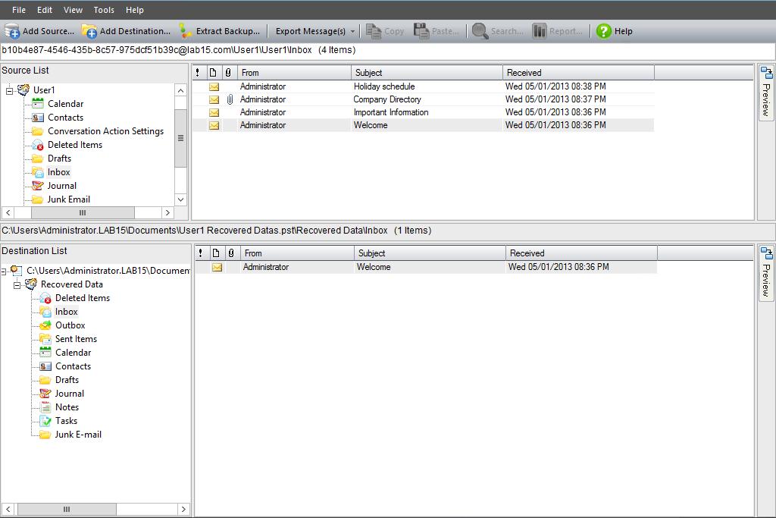Screen dimensions: 776x518
Task: Select destination Inbox folder
Action: point(67,312)
